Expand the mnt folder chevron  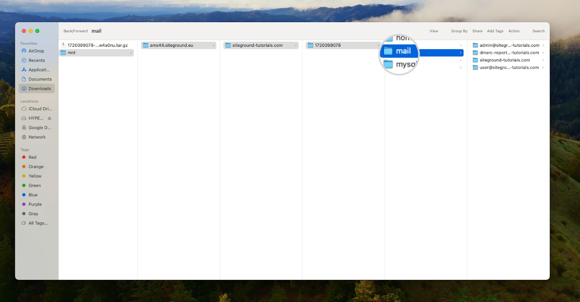pos(131,53)
